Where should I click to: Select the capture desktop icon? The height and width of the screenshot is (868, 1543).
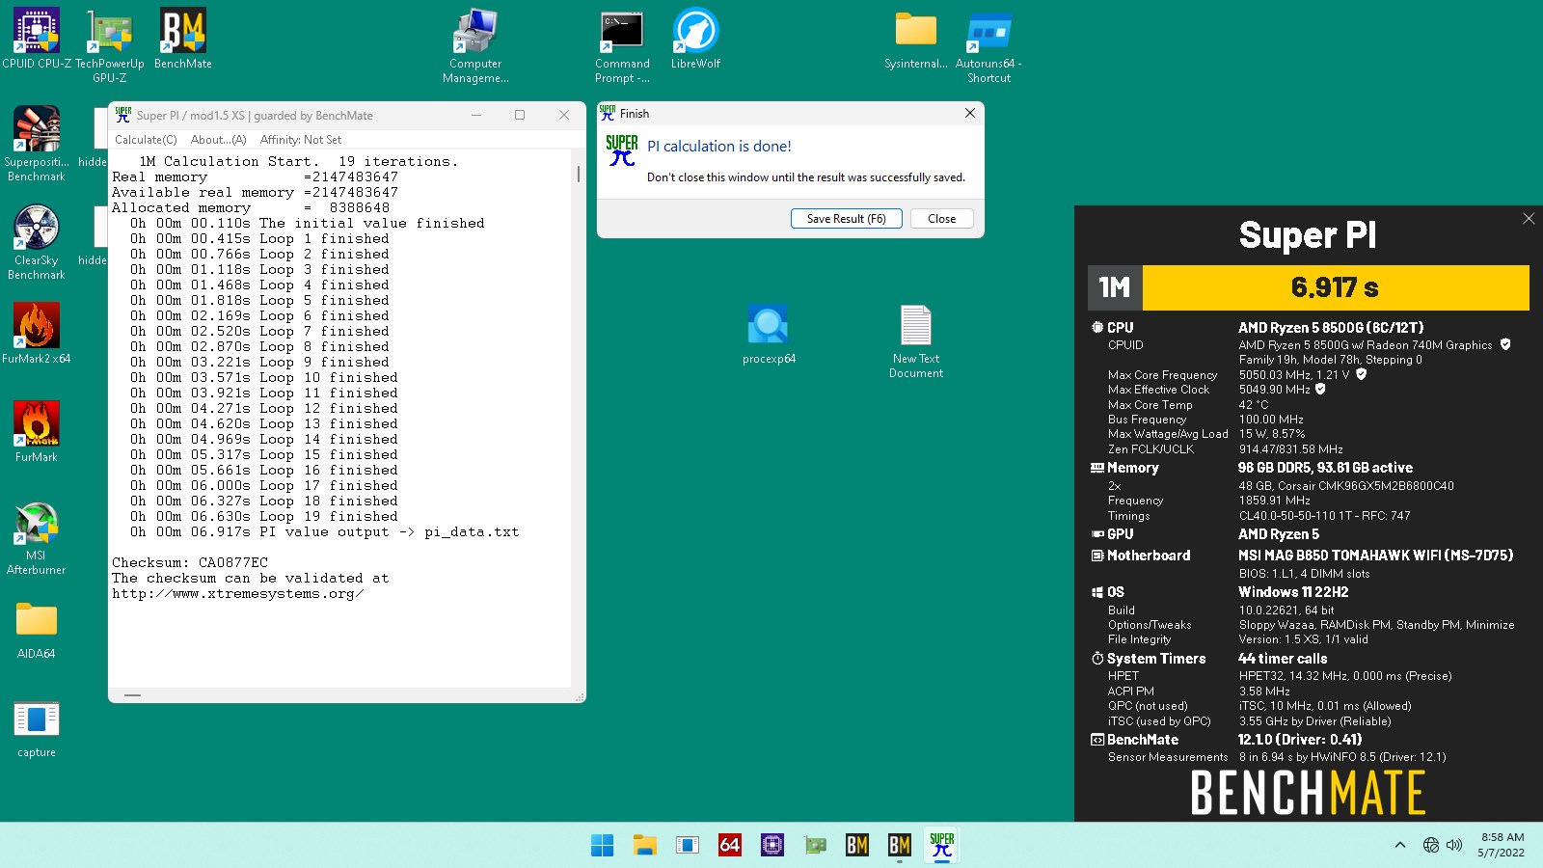[37, 728]
